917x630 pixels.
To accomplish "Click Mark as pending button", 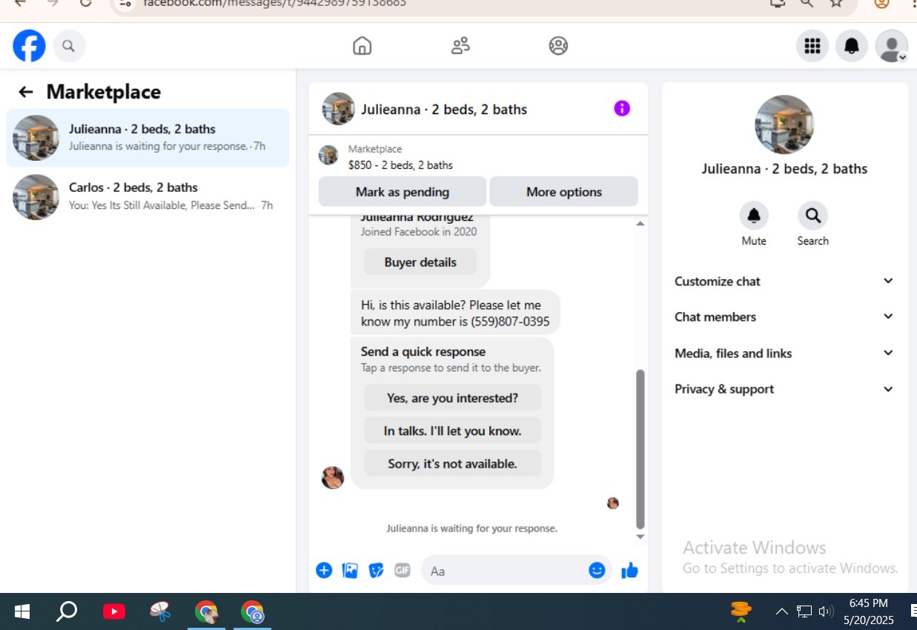I will tap(403, 191).
